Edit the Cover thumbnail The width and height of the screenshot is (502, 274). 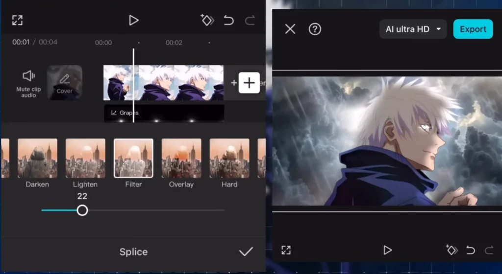click(65, 83)
